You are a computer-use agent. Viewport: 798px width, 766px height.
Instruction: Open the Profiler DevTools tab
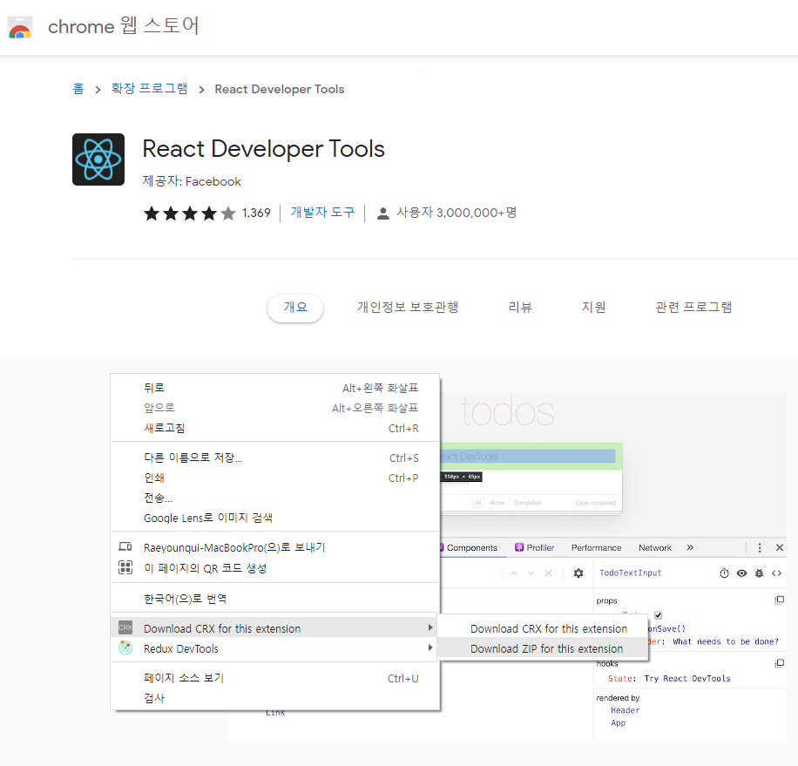point(534,547)
